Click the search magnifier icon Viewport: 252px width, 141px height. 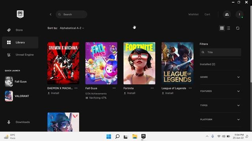click(x=59, y=14)
